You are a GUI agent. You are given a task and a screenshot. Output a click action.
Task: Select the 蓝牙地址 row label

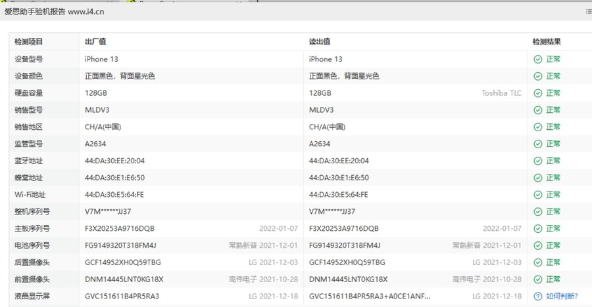click(x=29, y=161)
